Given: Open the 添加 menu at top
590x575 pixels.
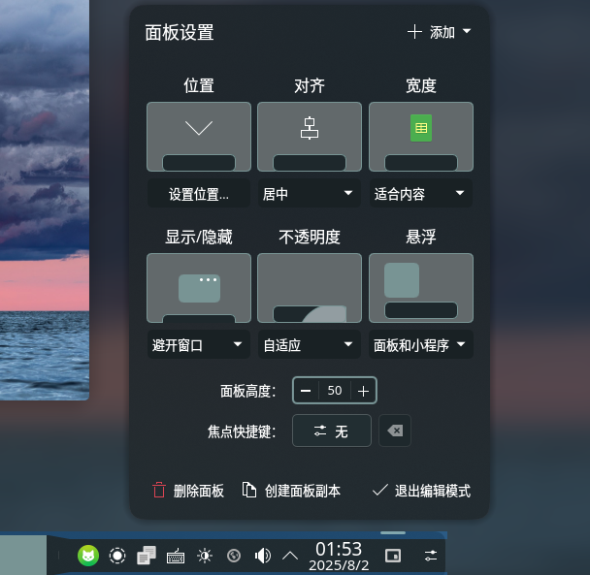Looking at the screenshot, I should [x=440, y=32].
